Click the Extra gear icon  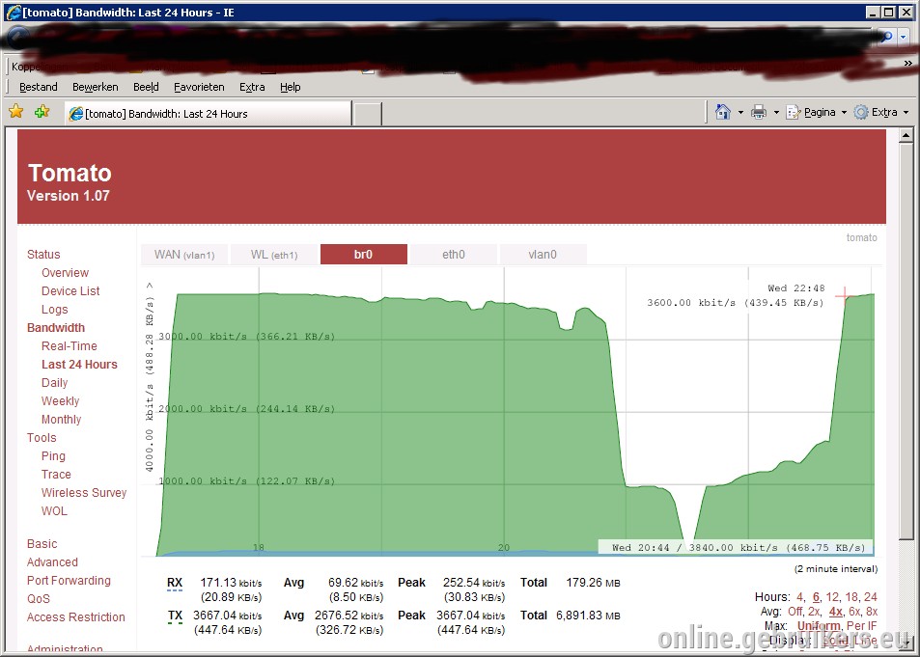point(861,112)
